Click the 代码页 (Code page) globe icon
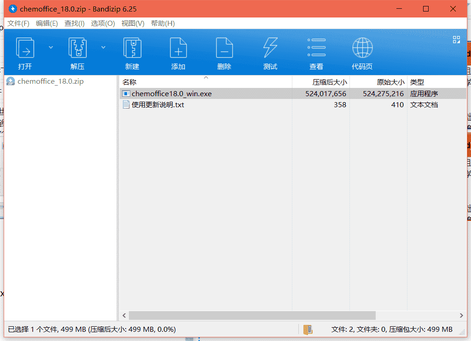Viewport: 471px width, 341px height. pyautogui.click(x=362, y=48)
